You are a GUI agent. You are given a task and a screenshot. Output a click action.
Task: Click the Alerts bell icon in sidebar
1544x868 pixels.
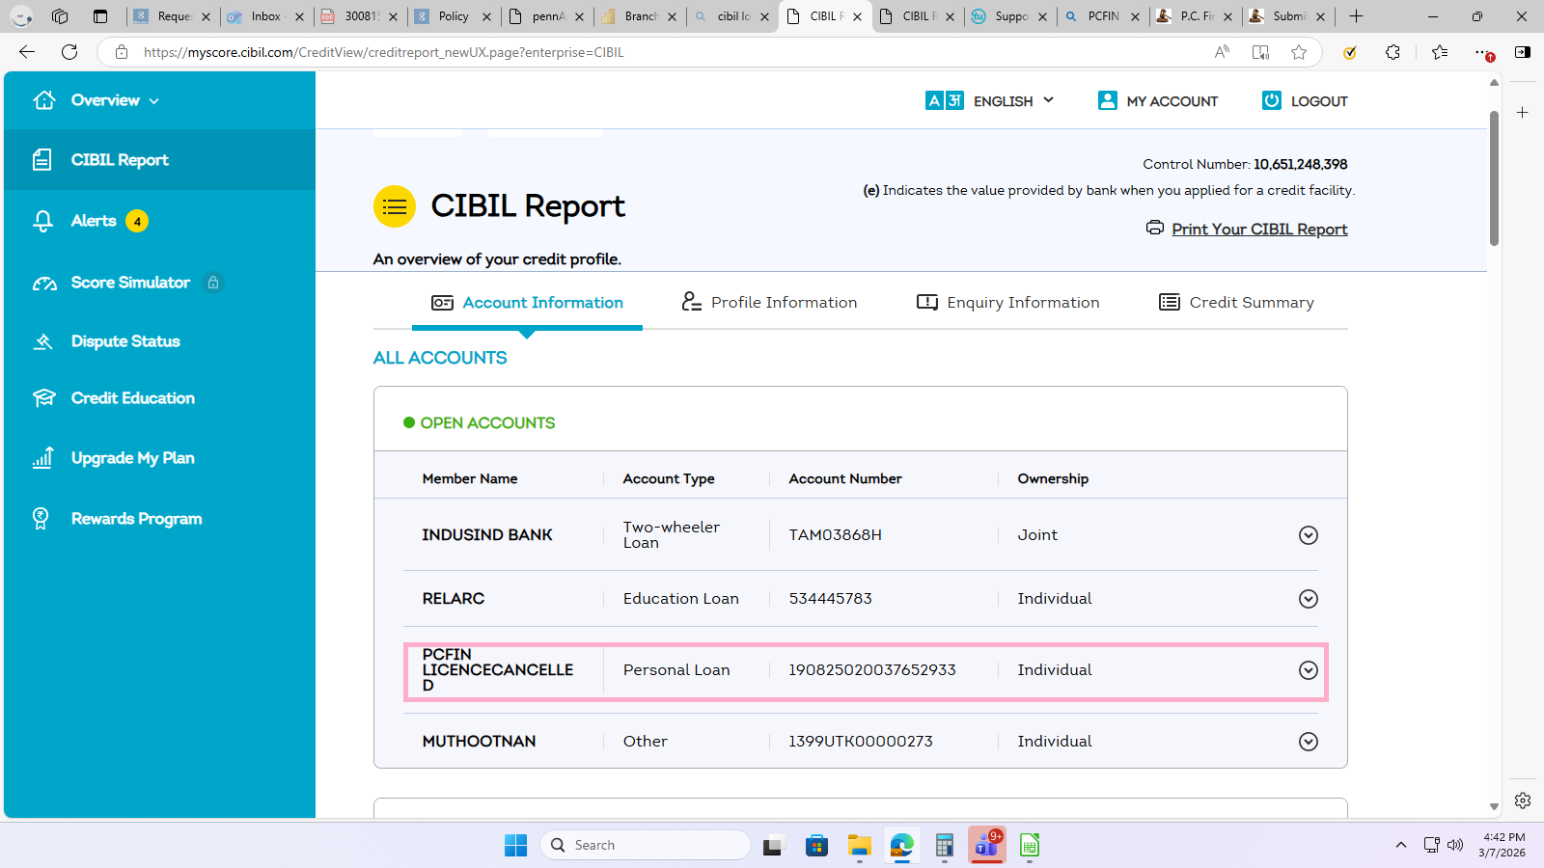[x=43, y=221]
